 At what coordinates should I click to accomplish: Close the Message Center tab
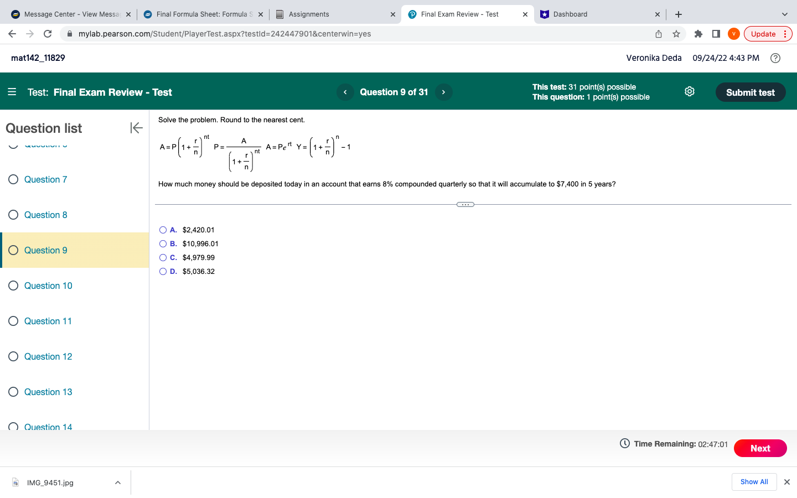(x=128, y=14)
